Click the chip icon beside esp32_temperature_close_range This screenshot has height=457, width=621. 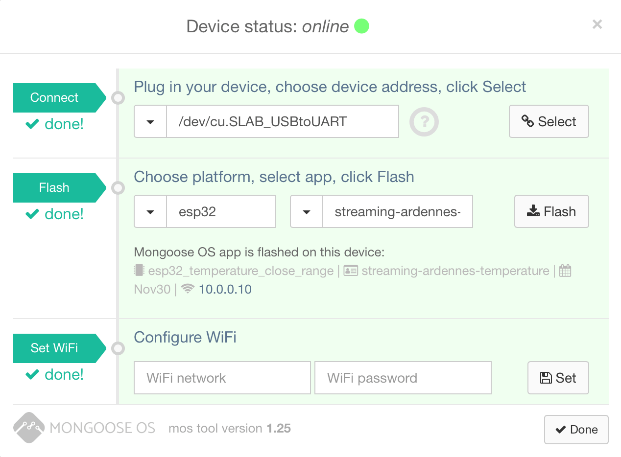pyautogui.click(x=140, y=271)
